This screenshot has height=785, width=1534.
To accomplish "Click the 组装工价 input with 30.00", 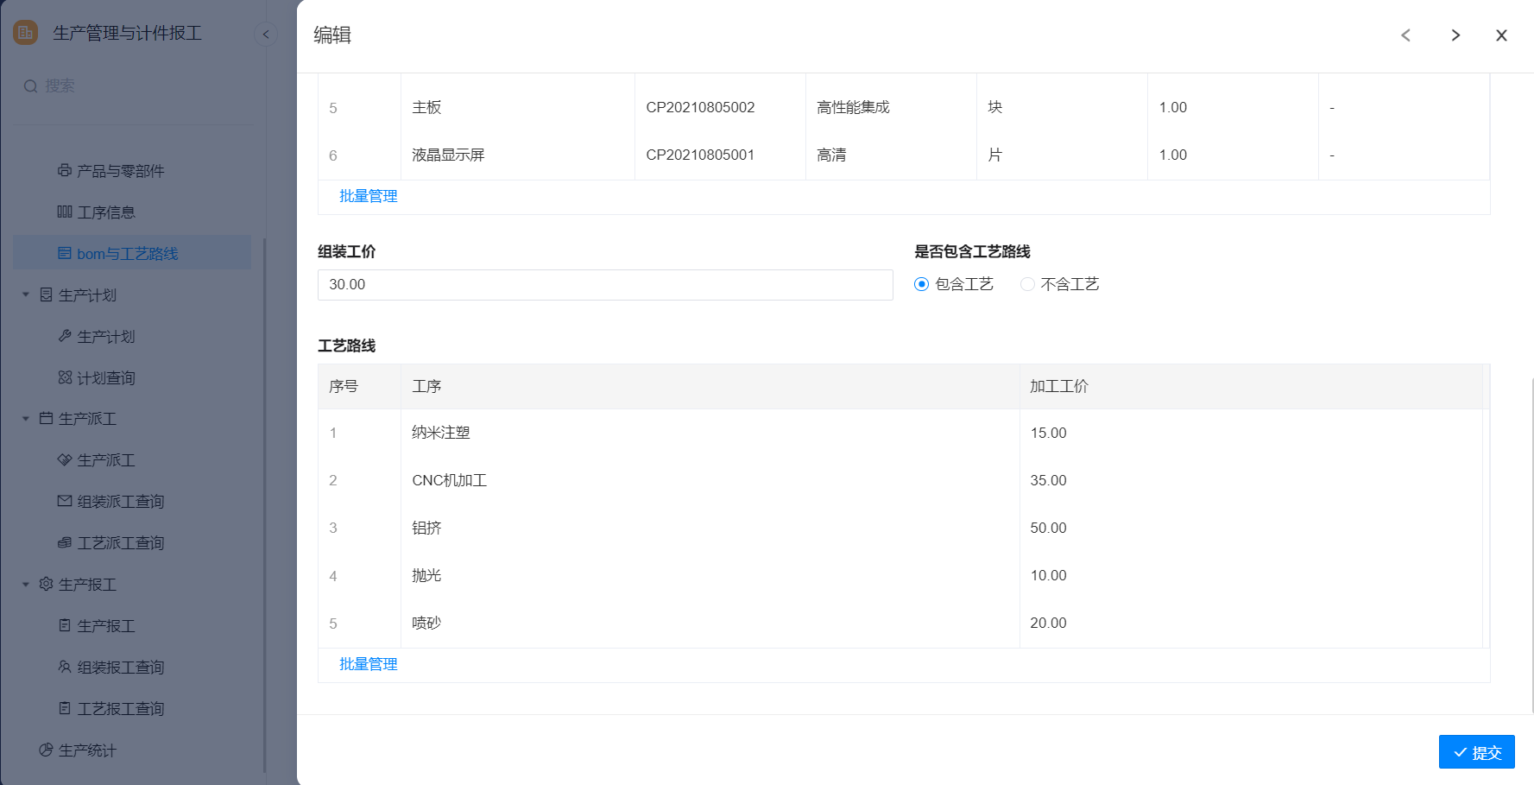I will (605, 285).
